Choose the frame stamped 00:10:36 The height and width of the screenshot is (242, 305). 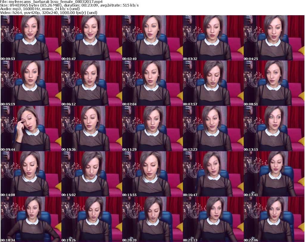pyautogui.click(x=92, y=129)
